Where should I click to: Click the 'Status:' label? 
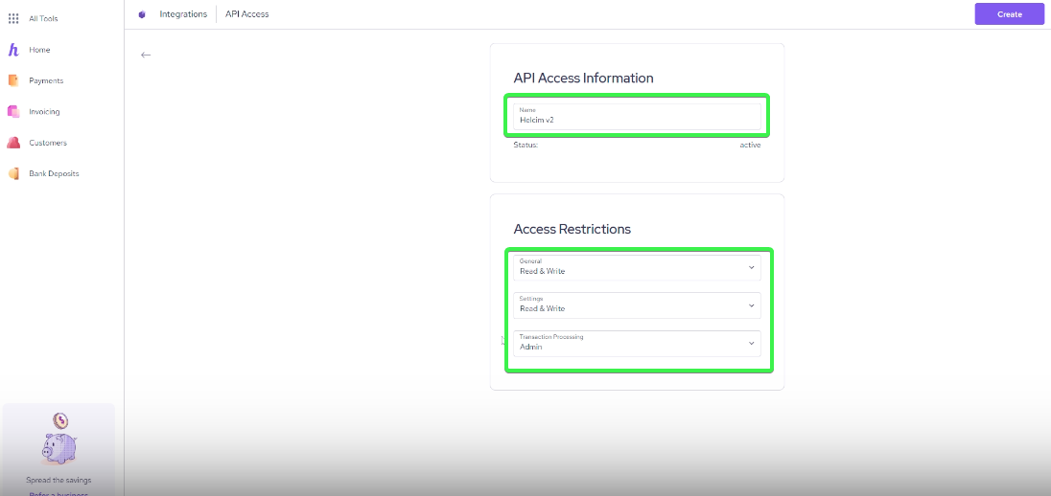(x=525, y=145)
